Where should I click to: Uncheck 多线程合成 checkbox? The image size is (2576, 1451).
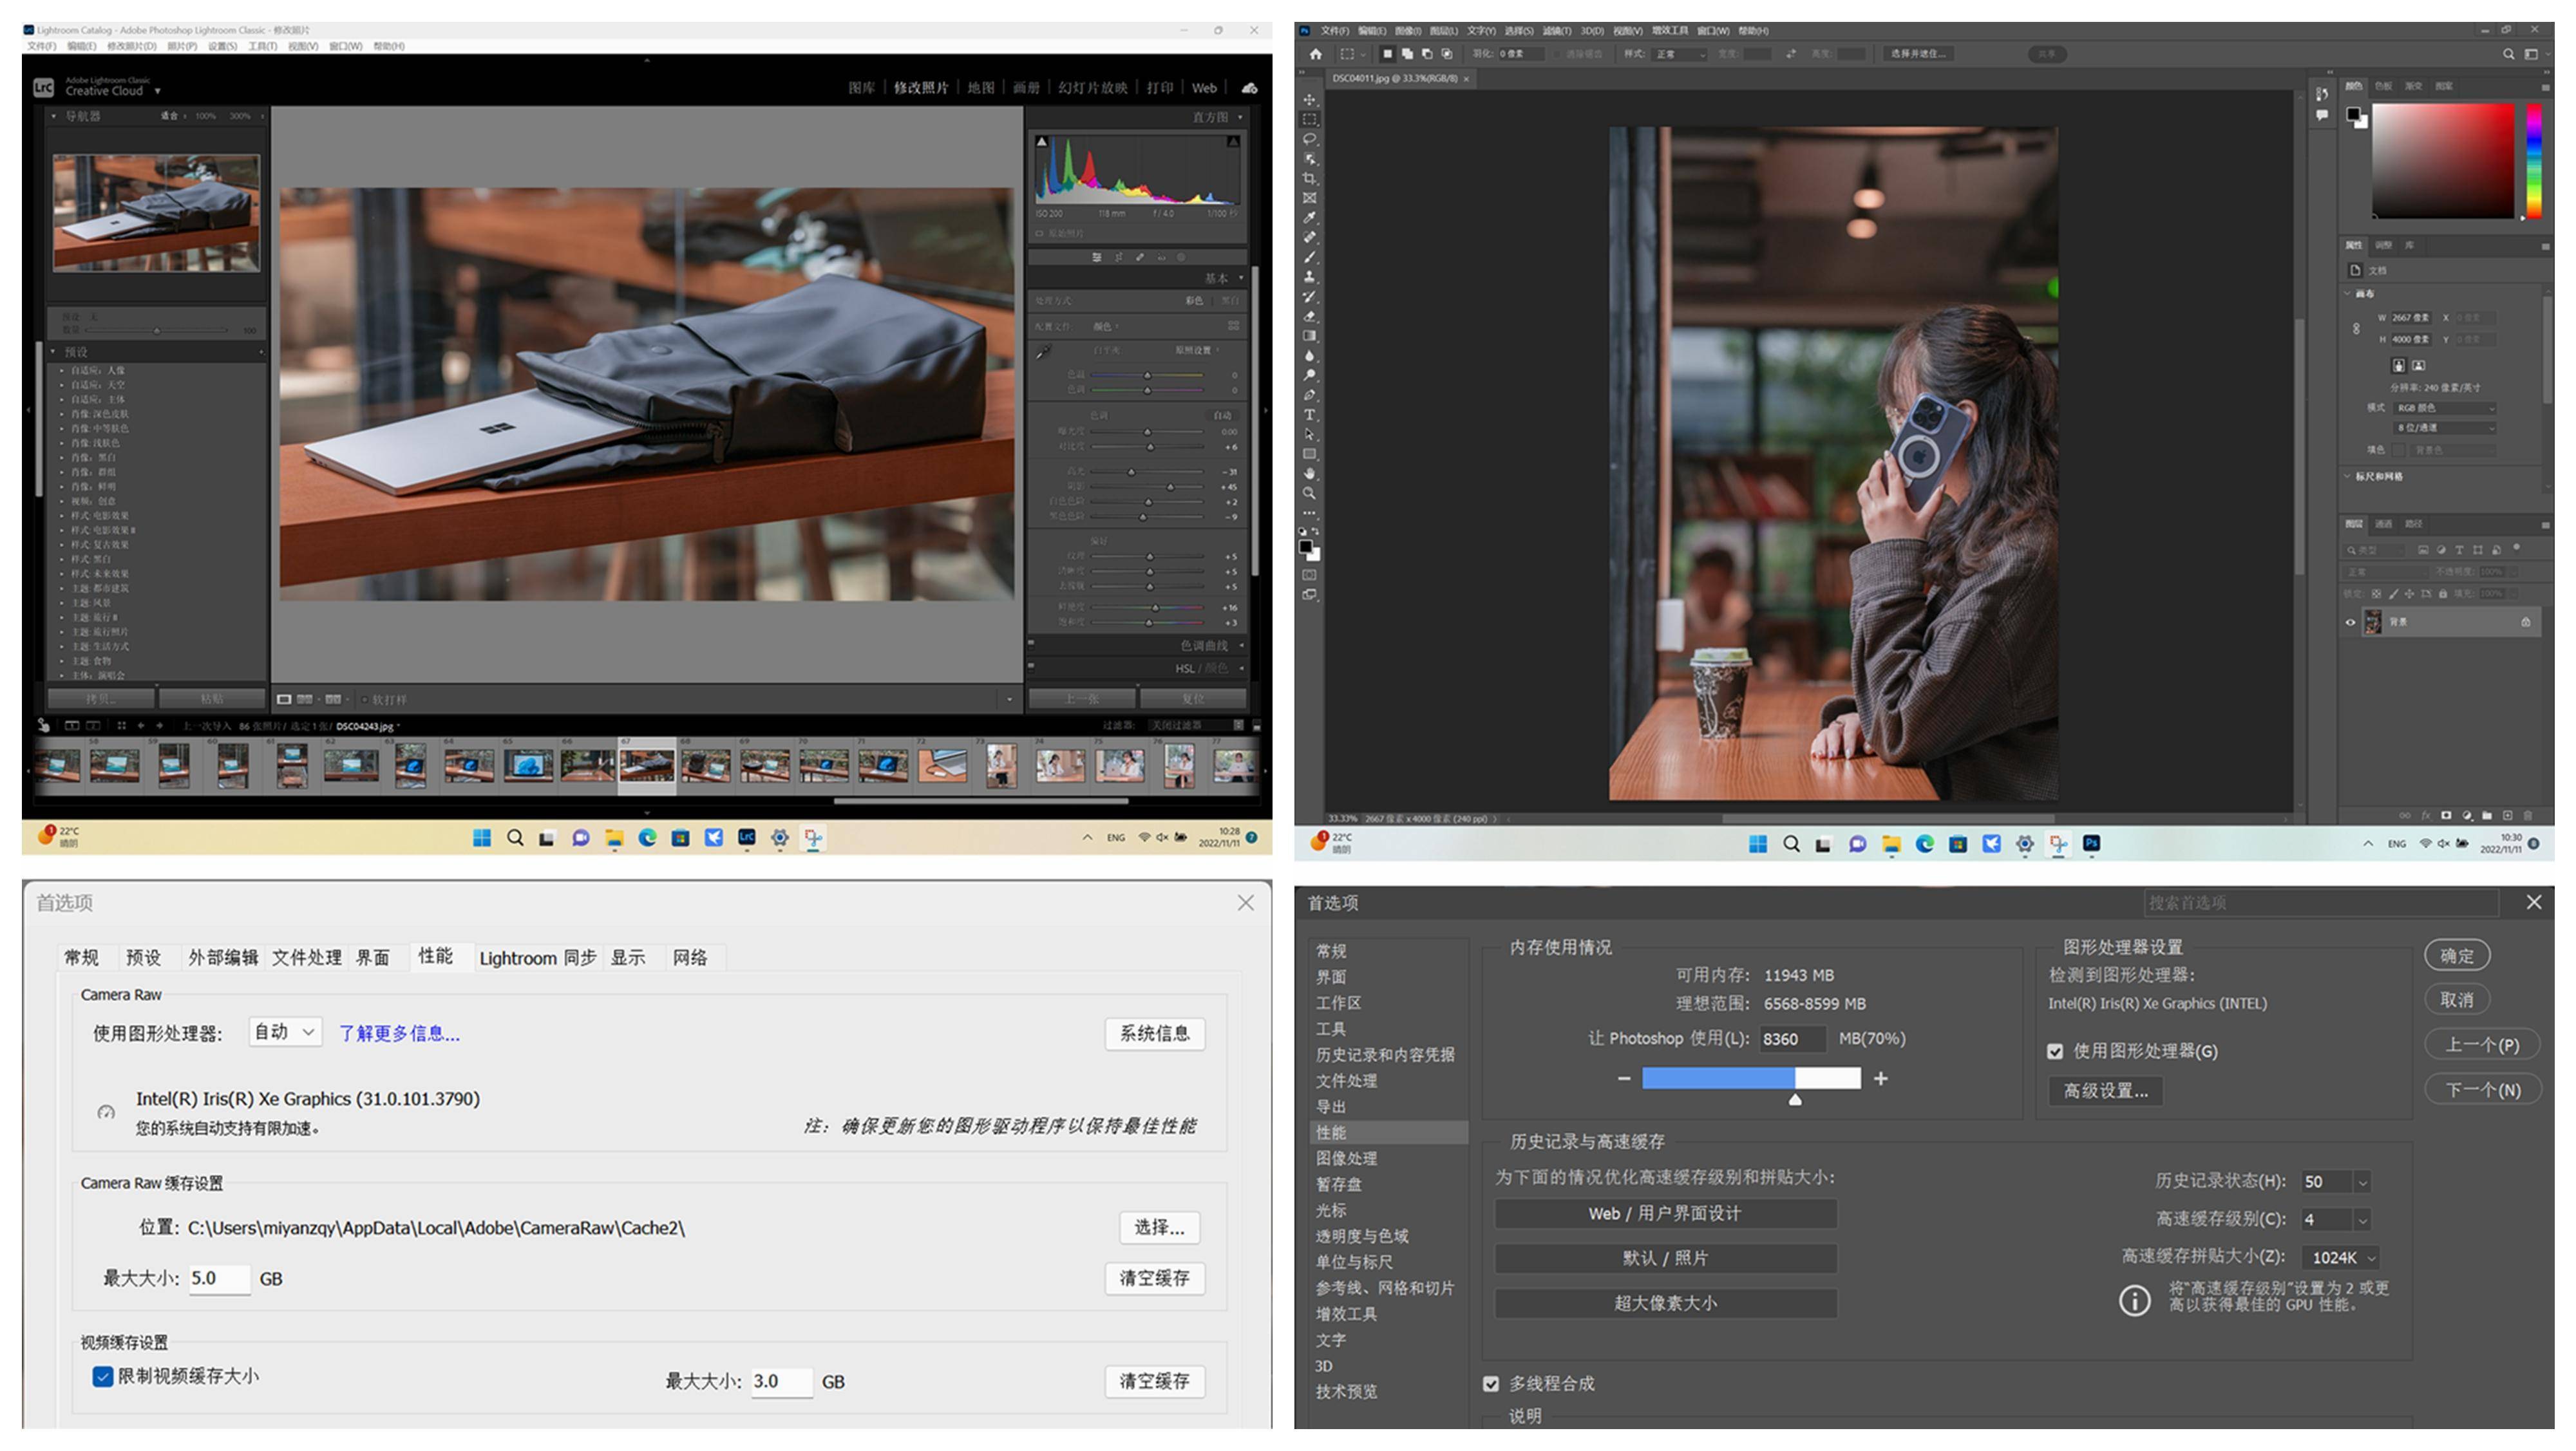(x=1491, y=1384)
